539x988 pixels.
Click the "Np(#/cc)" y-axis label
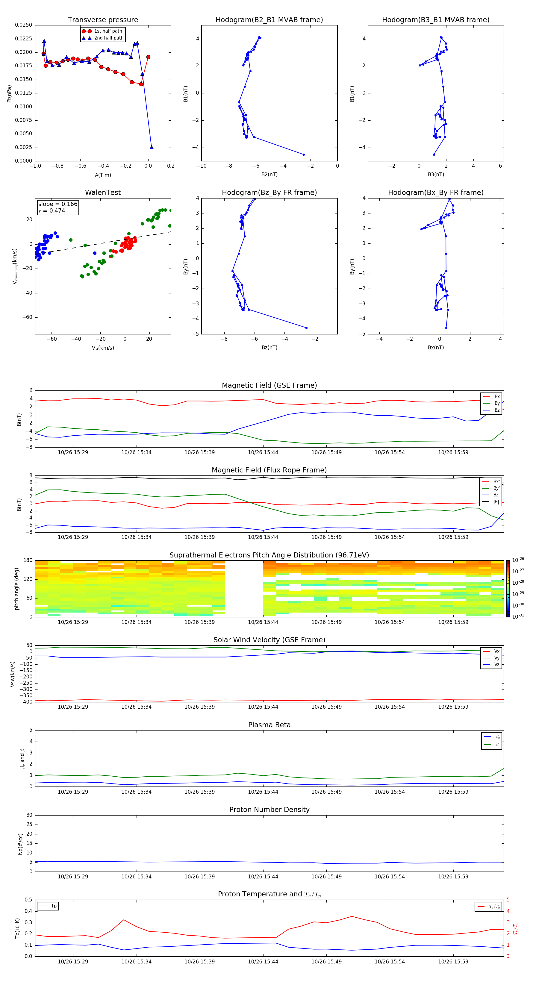point(20,844)
